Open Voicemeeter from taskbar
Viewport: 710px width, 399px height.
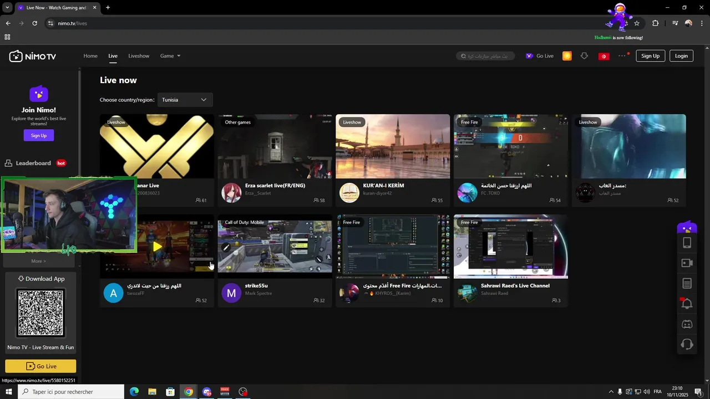pyautogui.click(x=225, y=392)
